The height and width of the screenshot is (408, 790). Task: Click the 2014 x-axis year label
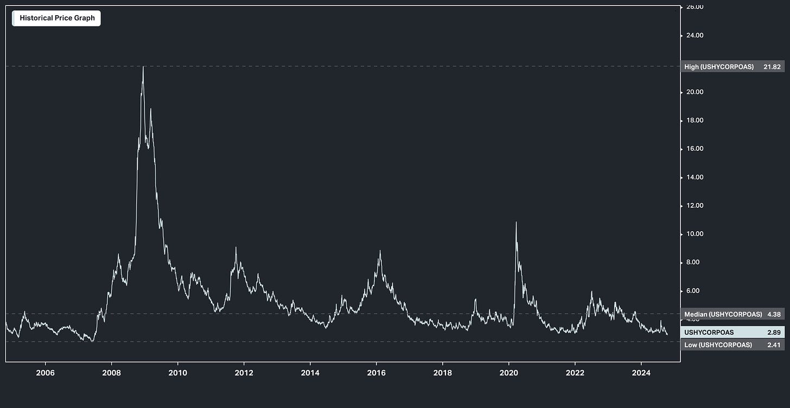(310, 373)
